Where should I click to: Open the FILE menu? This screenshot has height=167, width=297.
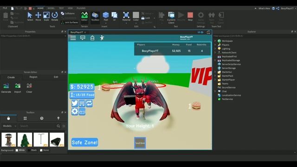pos(5,8)
